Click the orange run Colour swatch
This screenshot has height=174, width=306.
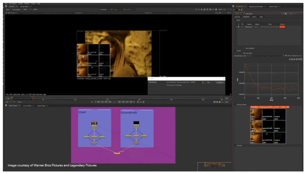coord(282,27)
